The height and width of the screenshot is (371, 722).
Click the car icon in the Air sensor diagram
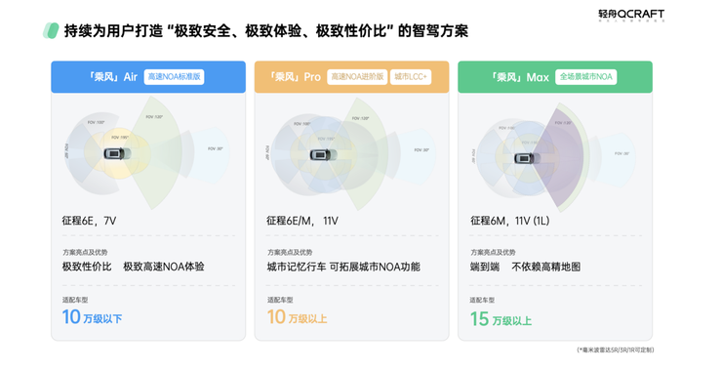(x=114, y=153)
